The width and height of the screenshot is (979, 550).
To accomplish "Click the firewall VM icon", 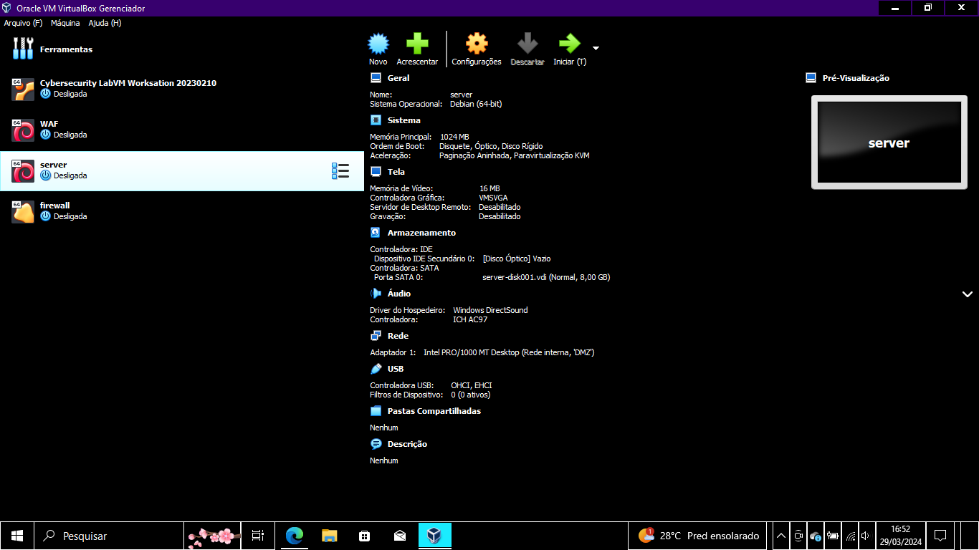I will [x=23, y=212].
